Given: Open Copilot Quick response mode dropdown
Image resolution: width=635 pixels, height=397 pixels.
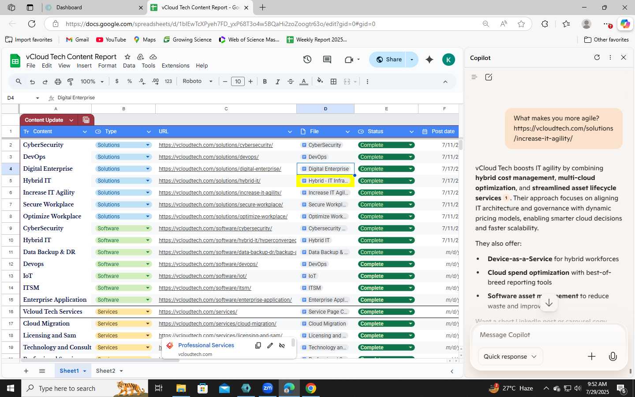Looking at the screenshot, I should tap(510, 356).
